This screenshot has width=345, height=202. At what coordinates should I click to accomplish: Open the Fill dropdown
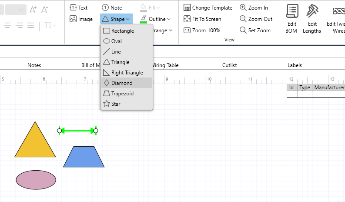150,8
